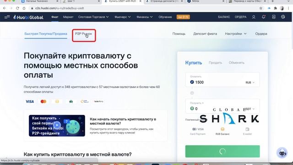Image resolution: width=293 pixels, height=165 pixels.
Task: Click the Get $170 promo button
Action: (x=183, y=17)
